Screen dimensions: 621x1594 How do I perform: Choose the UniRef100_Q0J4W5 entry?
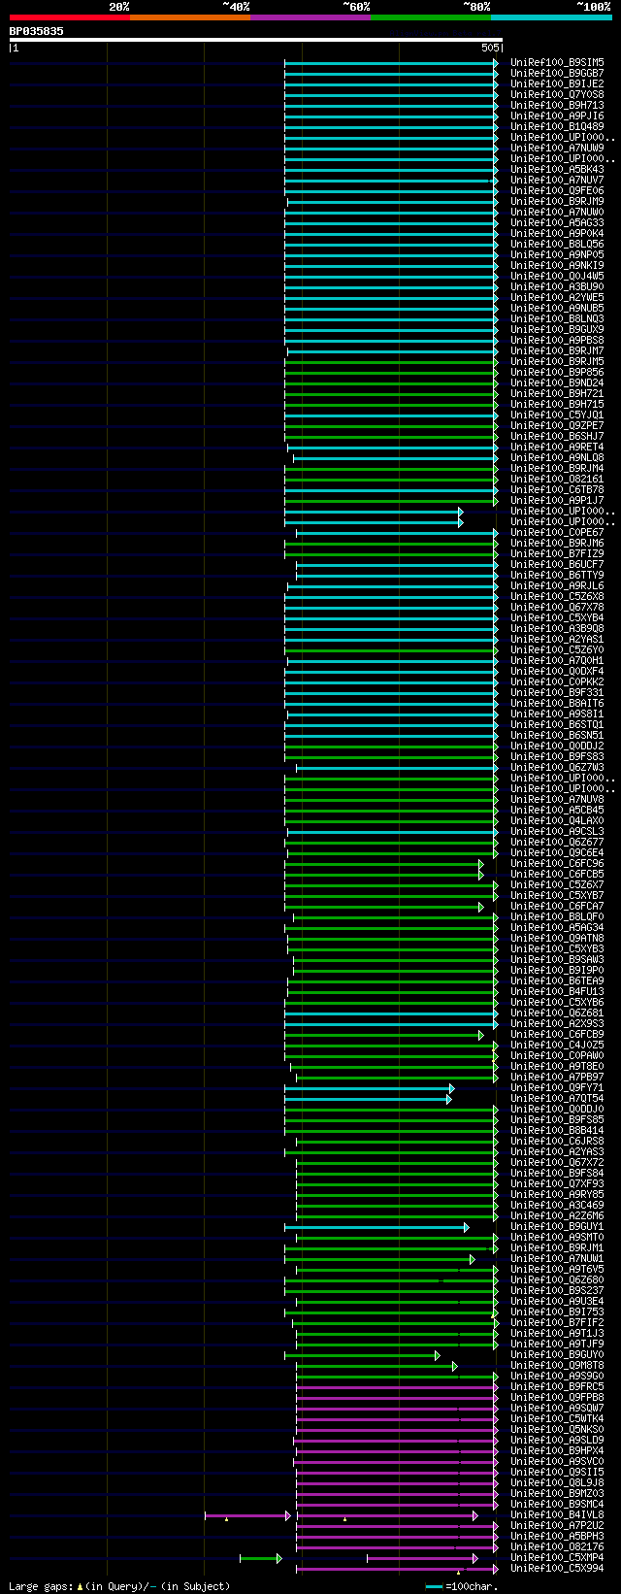click(x=557, y=276)
